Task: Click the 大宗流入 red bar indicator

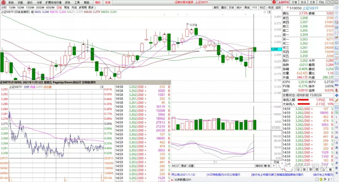Action: [x=305, y=104]
